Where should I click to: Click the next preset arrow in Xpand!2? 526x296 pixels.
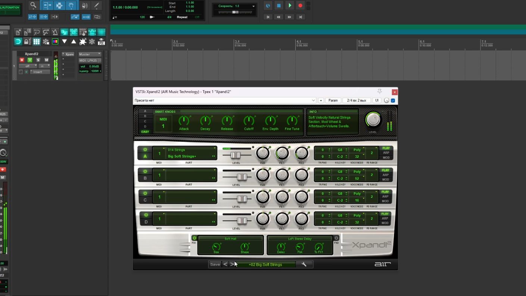coord(232,264)
